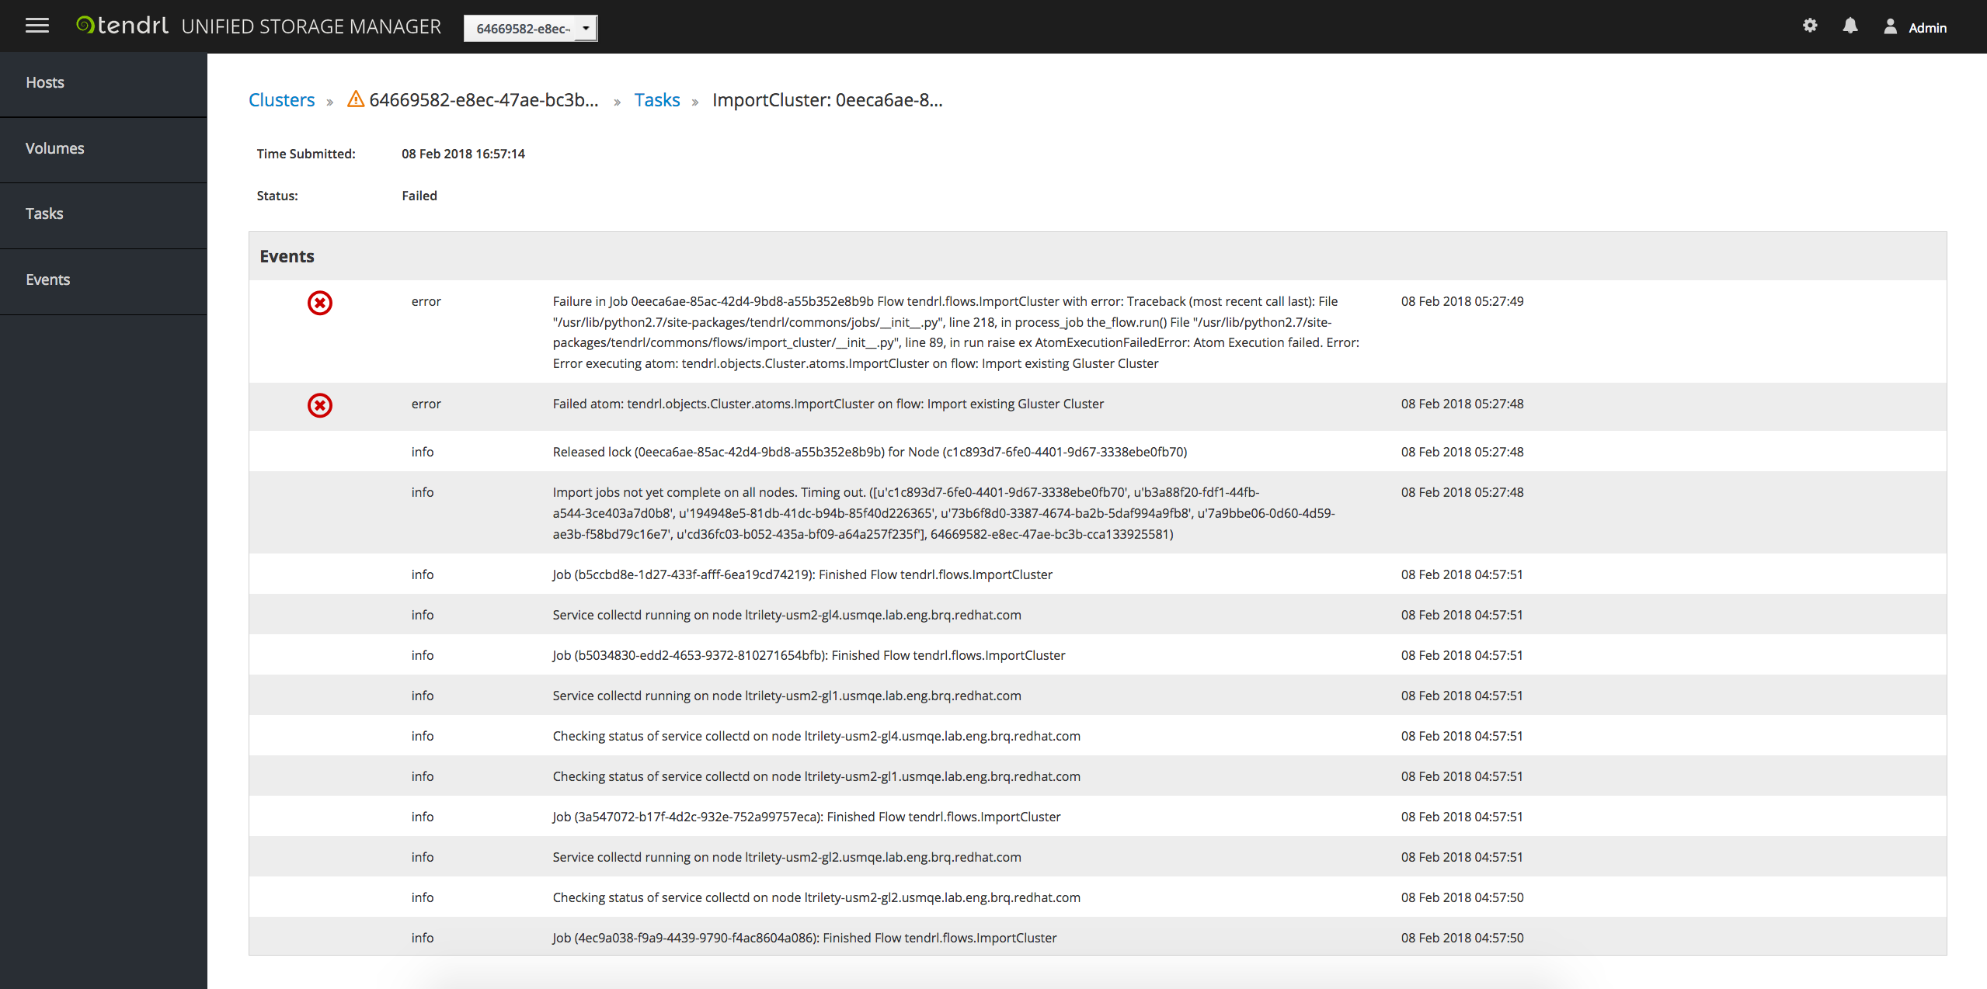Select the 'Released lock' info event row

point(869,452)
